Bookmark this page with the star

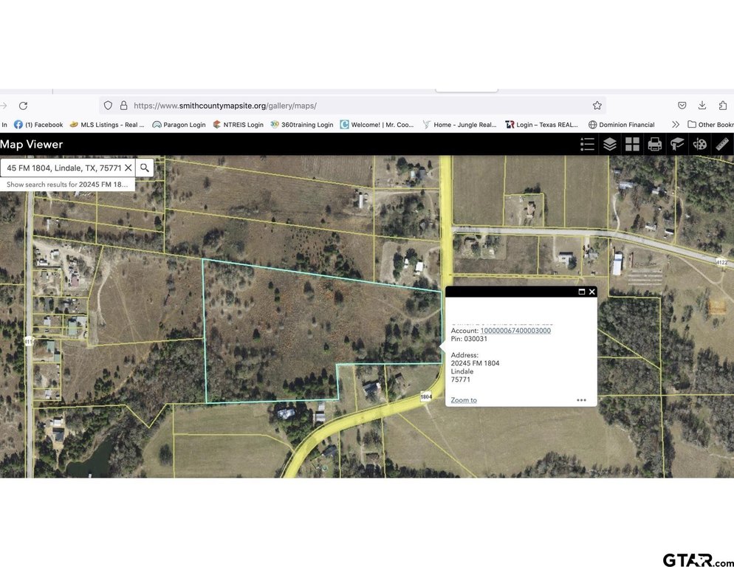(597, 106)
